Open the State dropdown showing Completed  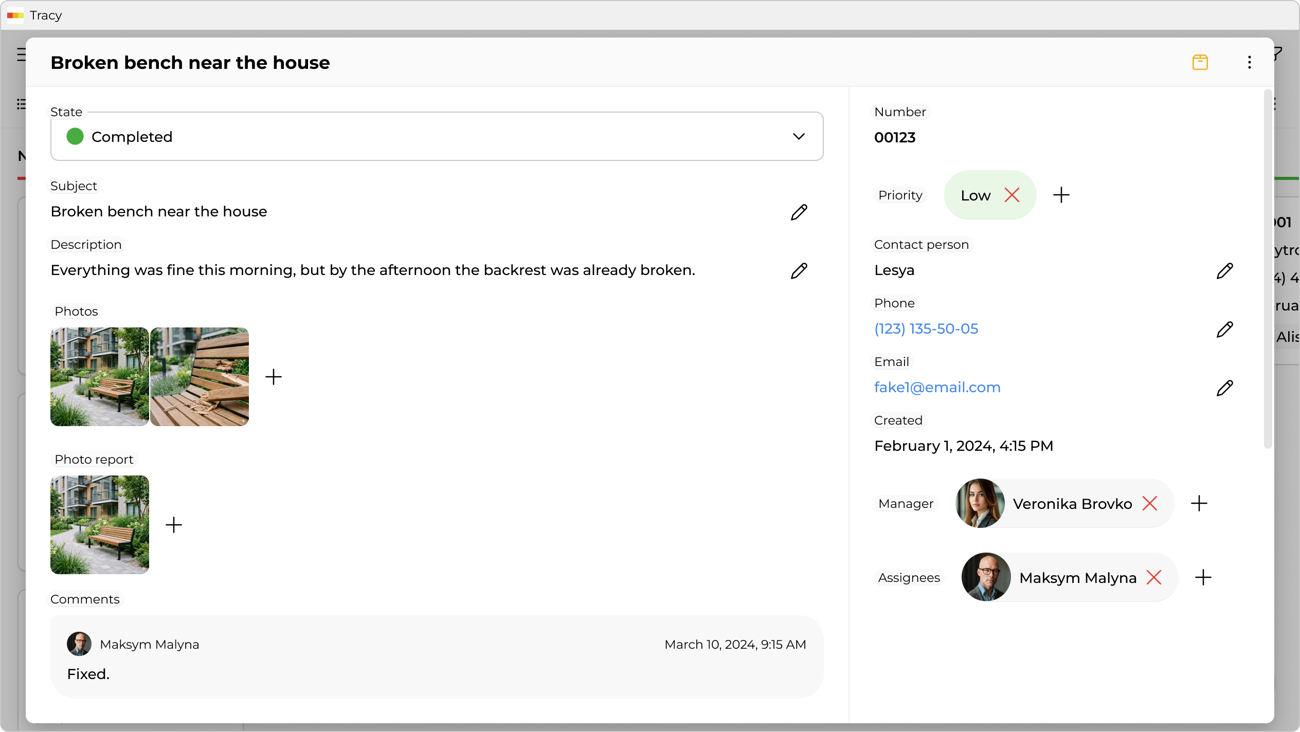coord(437,137)
